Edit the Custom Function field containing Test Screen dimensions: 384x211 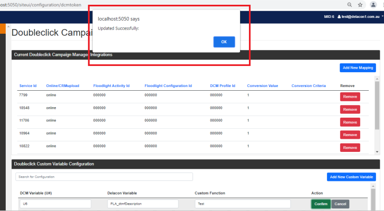tap(243, 204)
